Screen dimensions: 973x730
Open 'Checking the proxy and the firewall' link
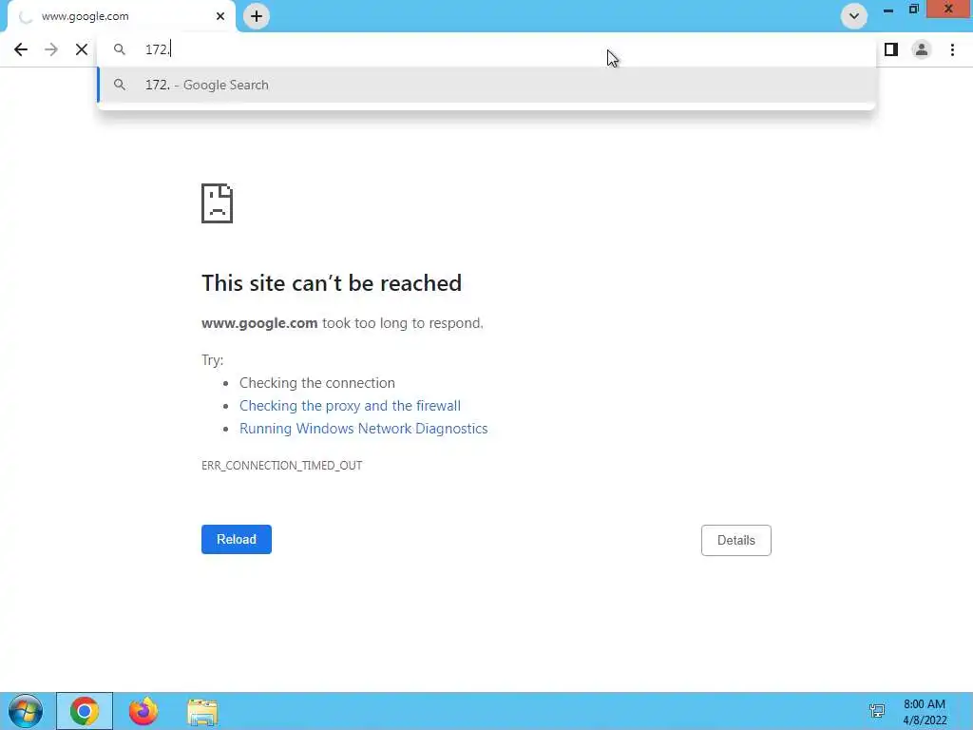(x=350, y=406)
